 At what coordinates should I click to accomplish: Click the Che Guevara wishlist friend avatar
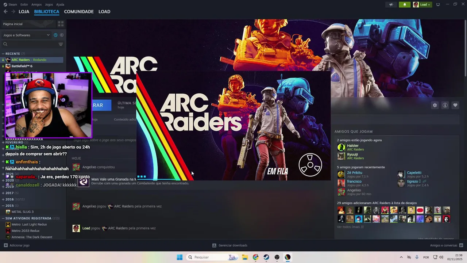[x=446, y=219]
